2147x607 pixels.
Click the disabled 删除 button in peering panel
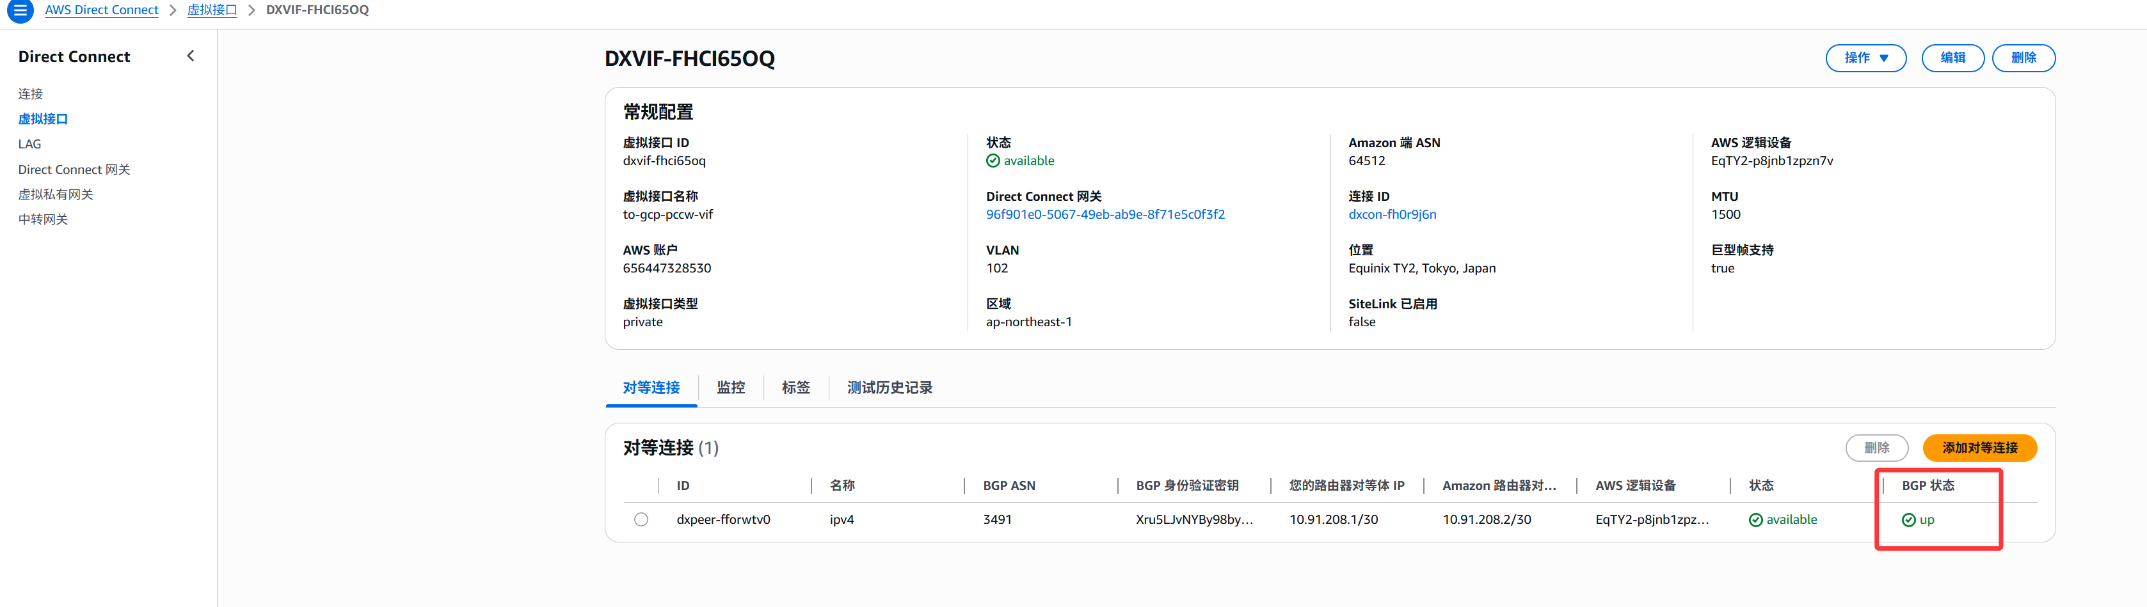[1876, 448]
